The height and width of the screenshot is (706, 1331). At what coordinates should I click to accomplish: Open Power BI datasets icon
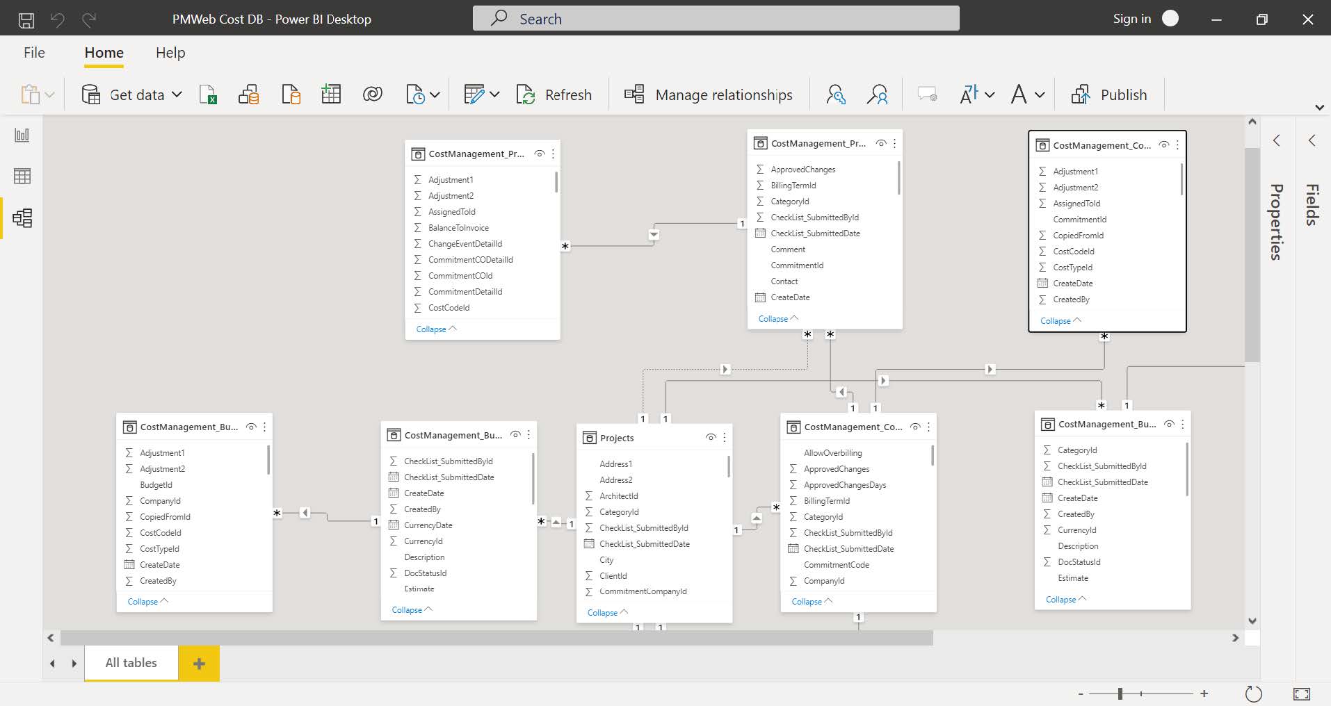coord(249,95)
